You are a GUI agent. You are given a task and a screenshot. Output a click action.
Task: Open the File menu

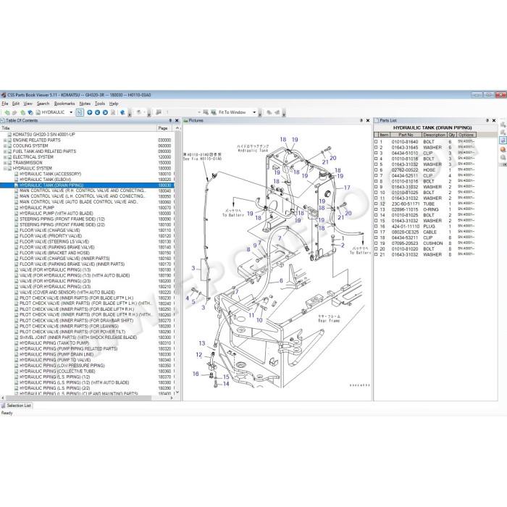click(x=5, y=104)
